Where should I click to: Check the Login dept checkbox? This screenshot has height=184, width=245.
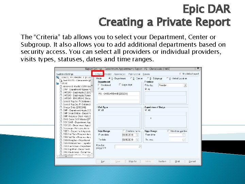click(120, 85)
